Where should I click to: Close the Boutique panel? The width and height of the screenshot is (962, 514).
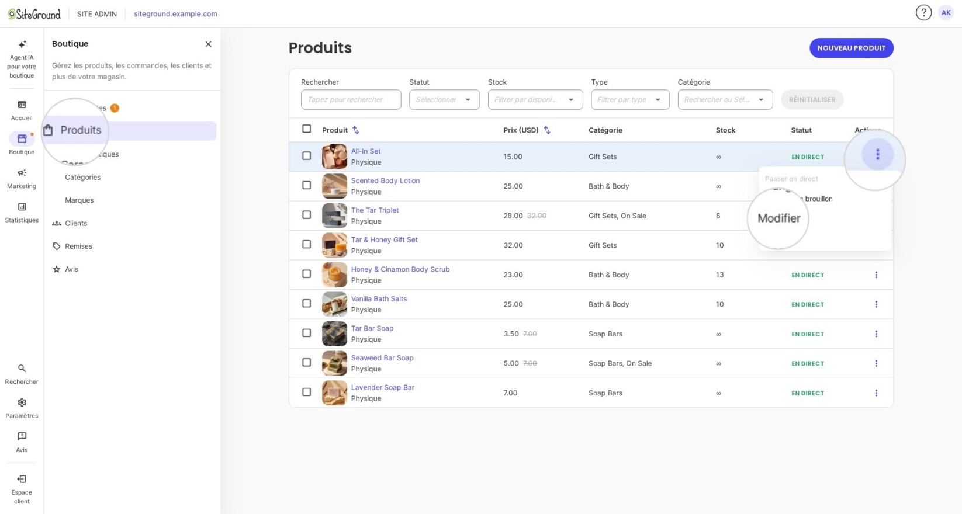point(208,44)
